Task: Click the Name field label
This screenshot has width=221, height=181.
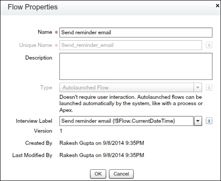Action: [x=45, y=32]
